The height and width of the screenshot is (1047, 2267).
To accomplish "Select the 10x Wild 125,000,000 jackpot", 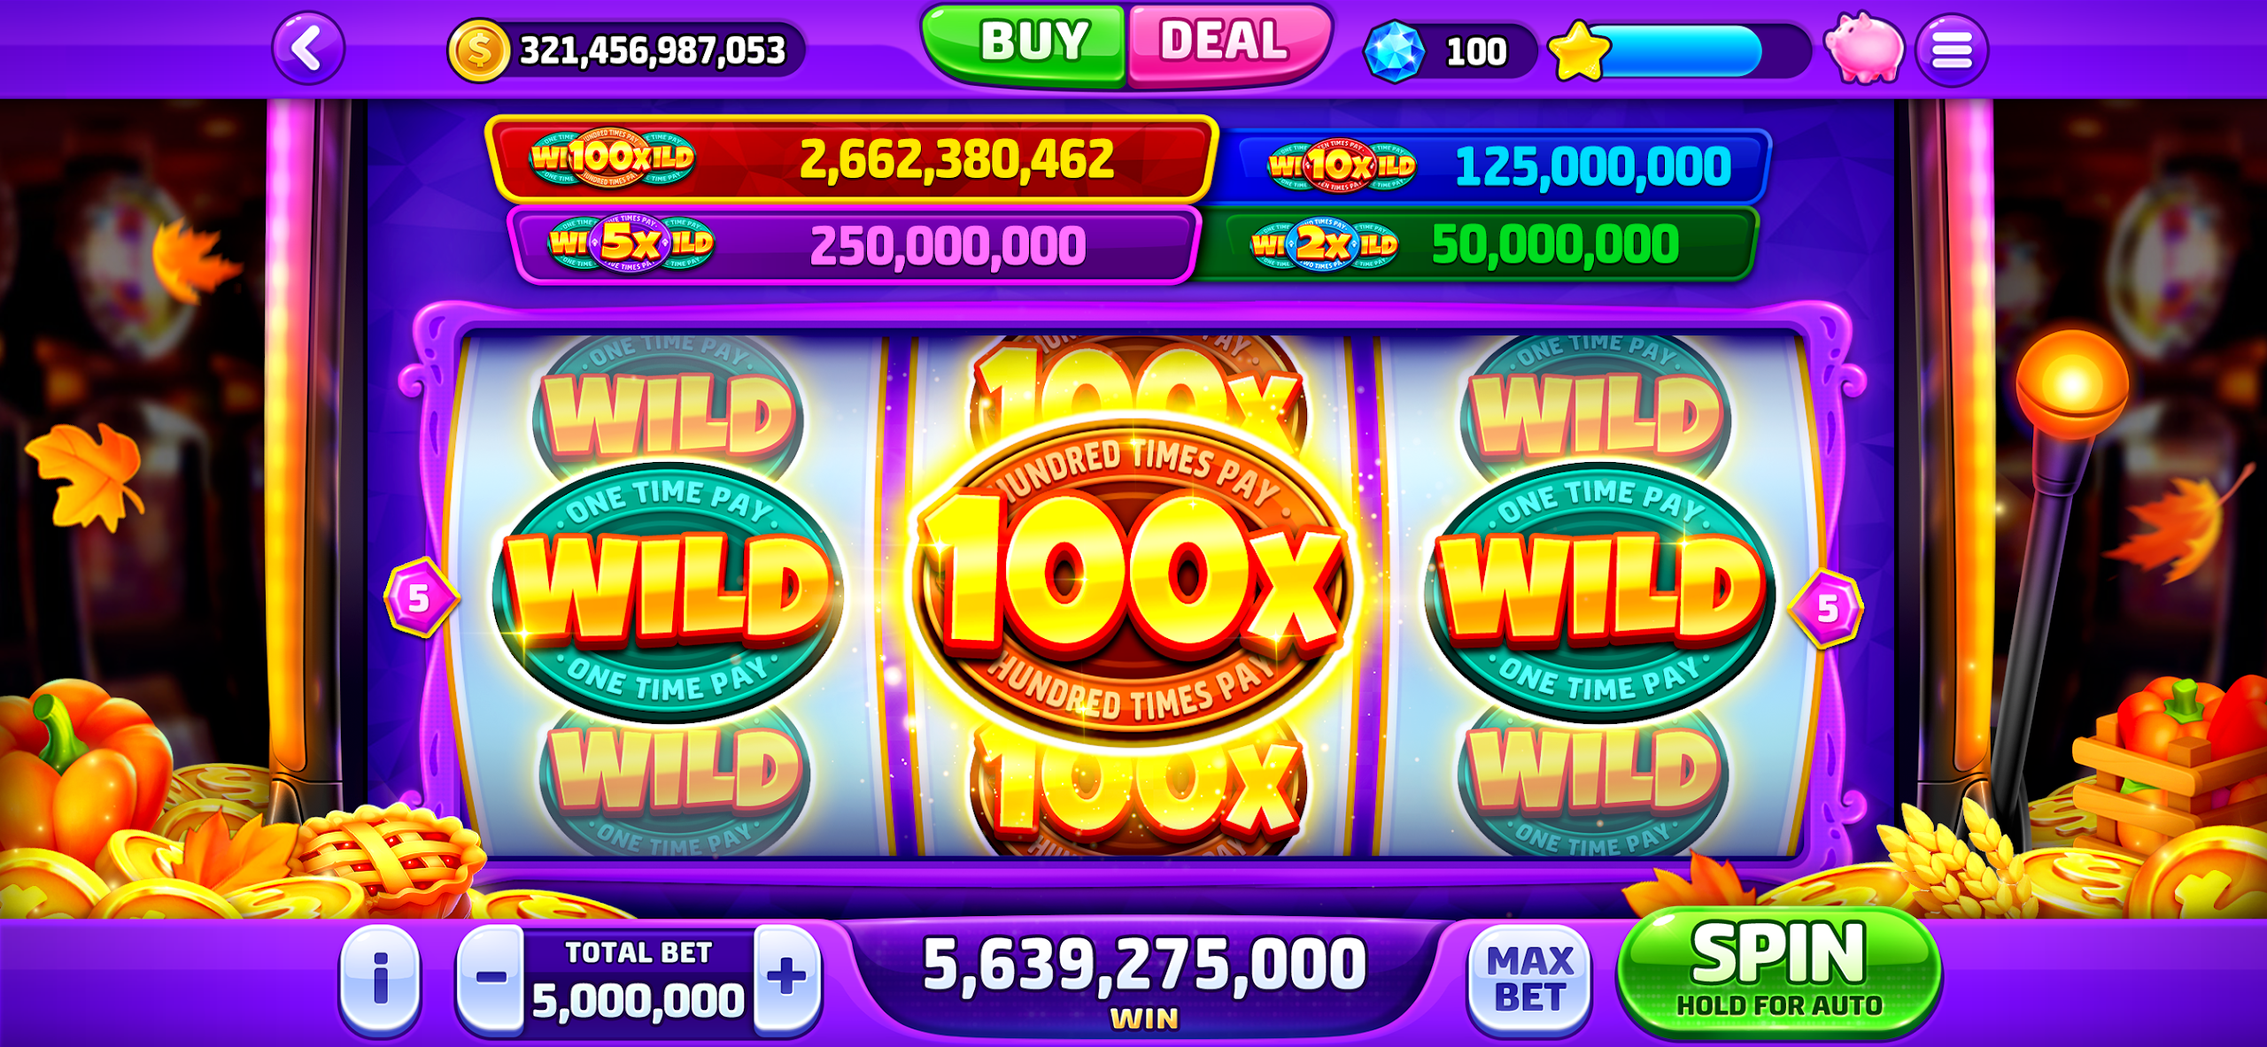I will click(x=1495, y=166).
